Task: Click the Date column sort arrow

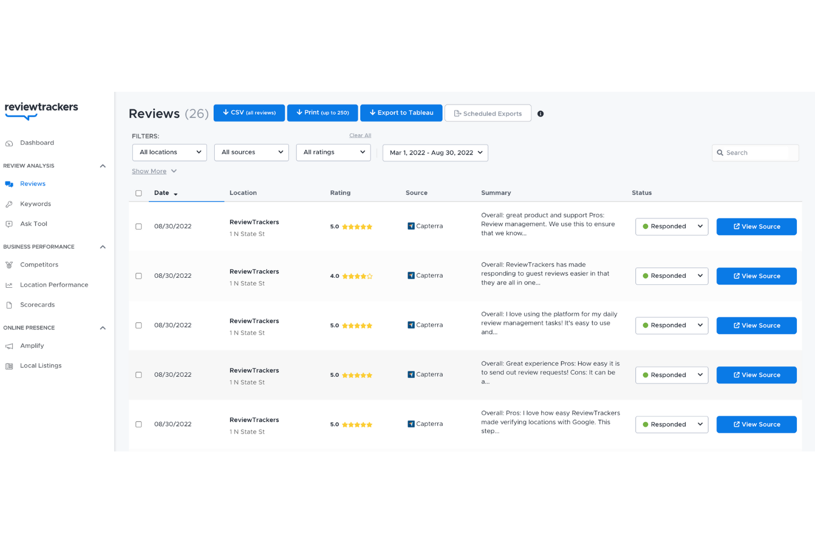Action: (176, 194)
